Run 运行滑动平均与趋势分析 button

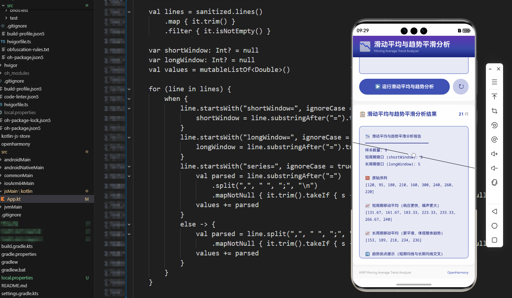pos(404,87)
